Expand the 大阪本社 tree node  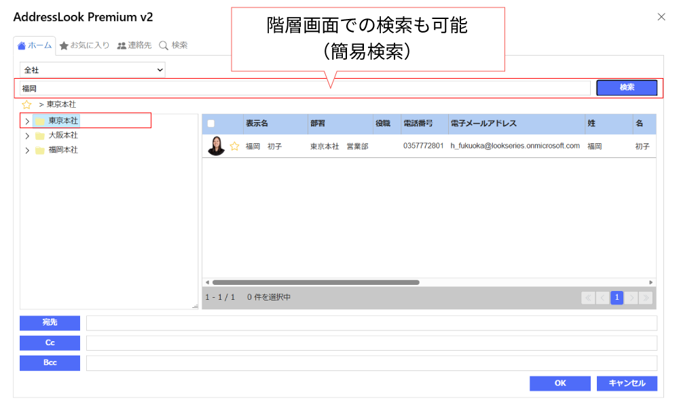pos(26,136)
